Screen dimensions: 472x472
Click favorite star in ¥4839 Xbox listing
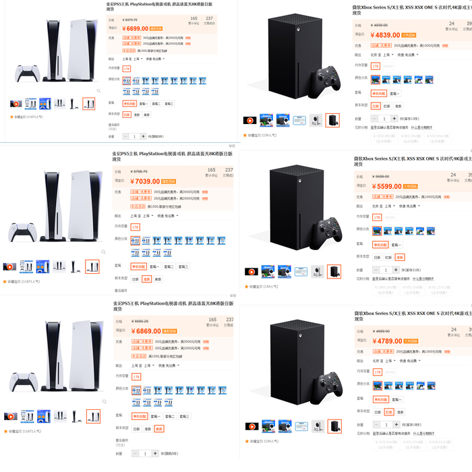(245, 135)
